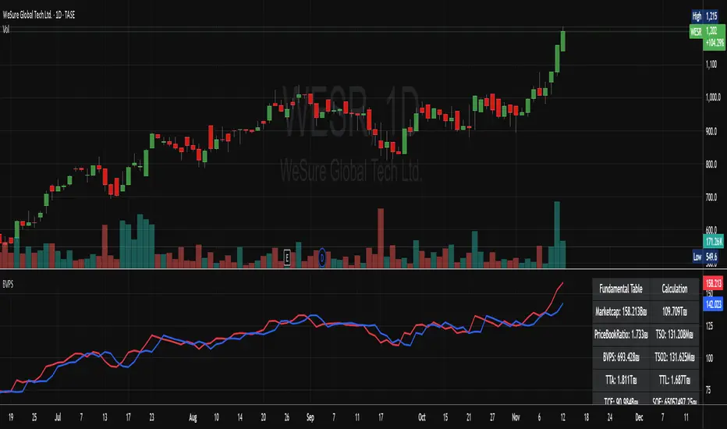Click the dividend 'D' marker on the chart

pos(322,257)
